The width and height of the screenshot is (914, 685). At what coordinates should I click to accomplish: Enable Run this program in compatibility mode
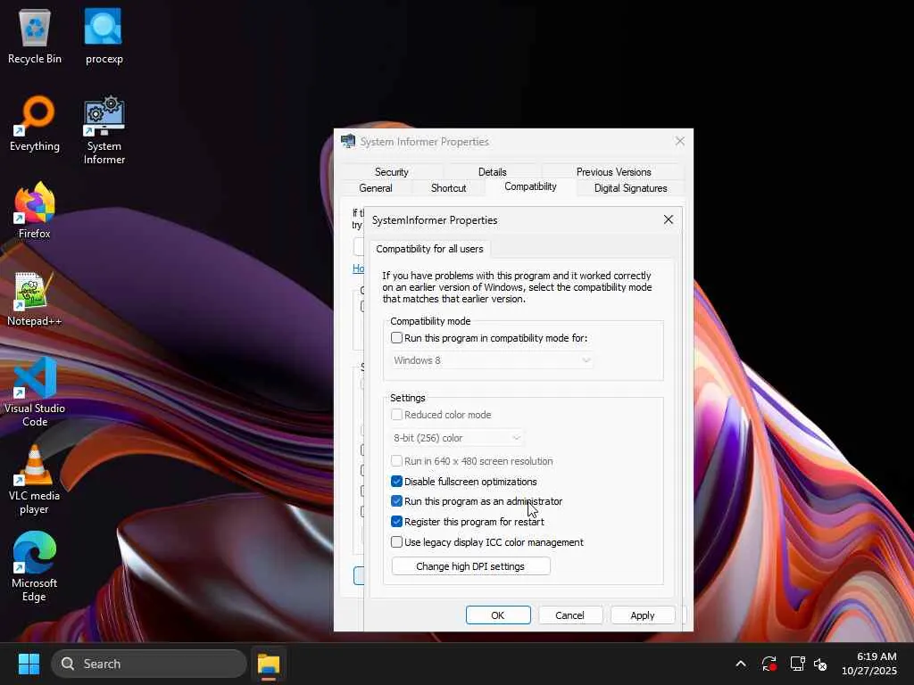point(397,338)
